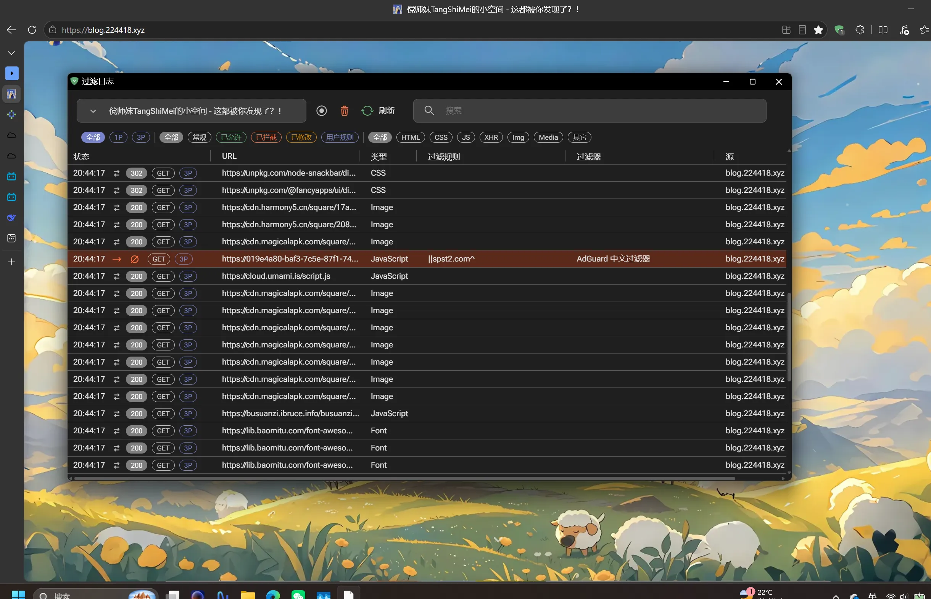Filter by XHR type
The width and height of the screenshot is (931, 599).
[x=491, y=137]
